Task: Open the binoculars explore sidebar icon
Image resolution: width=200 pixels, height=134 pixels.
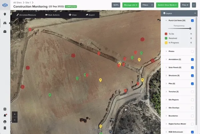Action: point(5,23)
